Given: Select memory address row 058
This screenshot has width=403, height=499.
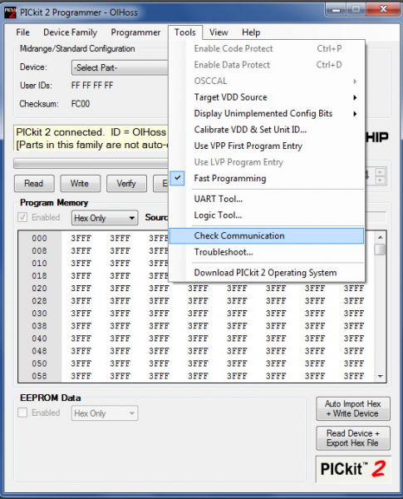Looking at the screenshot, I should pyautogui.click(x=39, y=376).
